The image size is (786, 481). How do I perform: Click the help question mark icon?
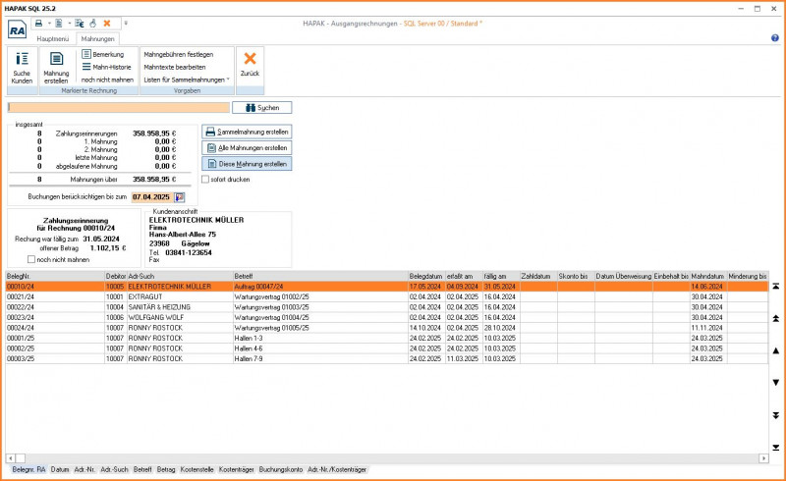pyautogui.click(x=775, y=38)
